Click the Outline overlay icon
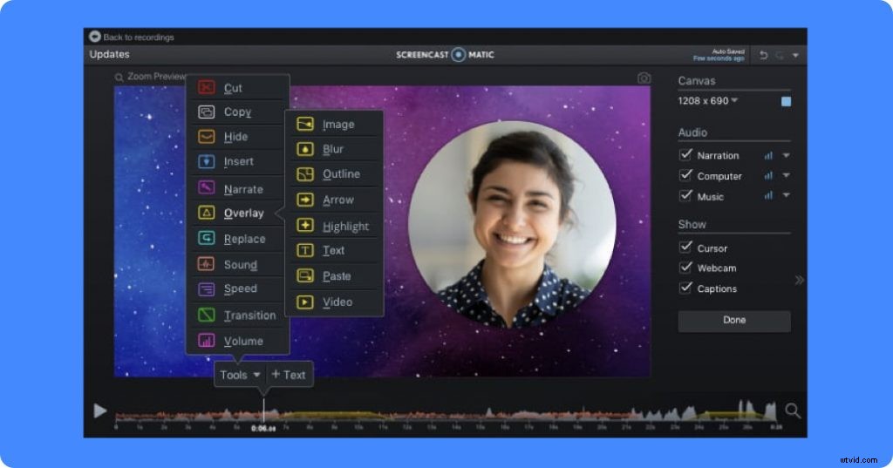Viewport: 893px width, 468px height. (305, 174)
